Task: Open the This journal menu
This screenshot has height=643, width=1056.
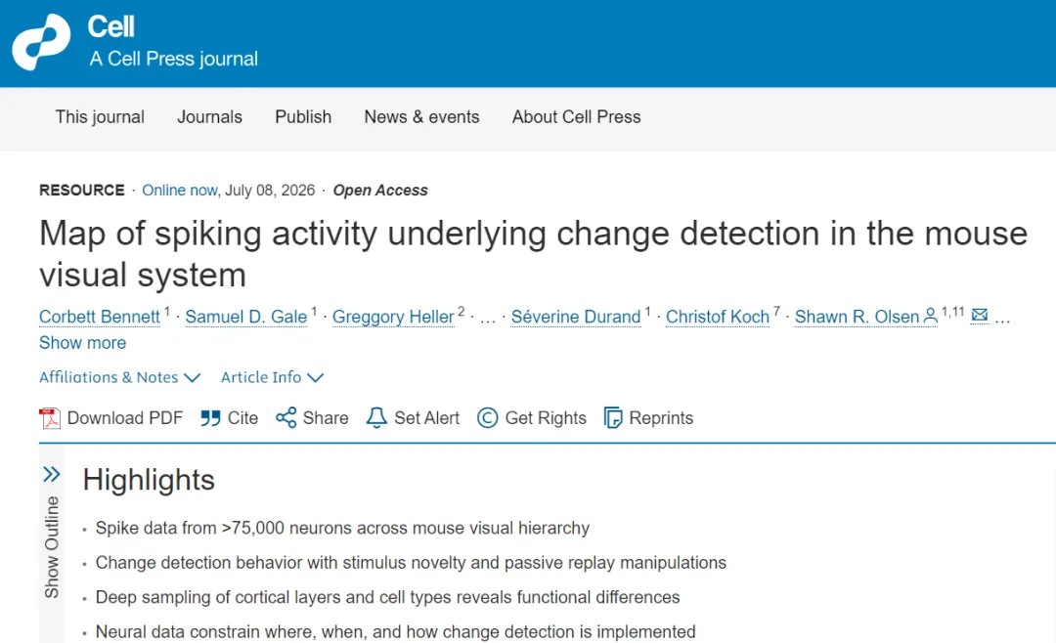Action: click(100, 117)
